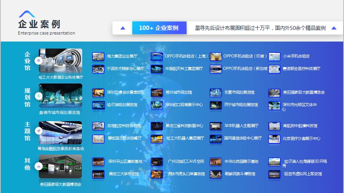
Task: Click the 哈尔滨规划展览馆 thumbnail icon
Action: [x=98, y=105]
